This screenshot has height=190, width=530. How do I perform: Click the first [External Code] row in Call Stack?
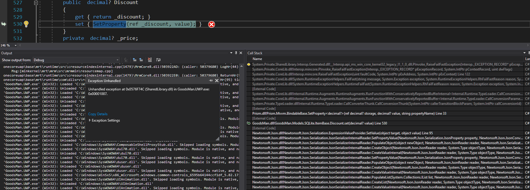click(x=388, y=89)
